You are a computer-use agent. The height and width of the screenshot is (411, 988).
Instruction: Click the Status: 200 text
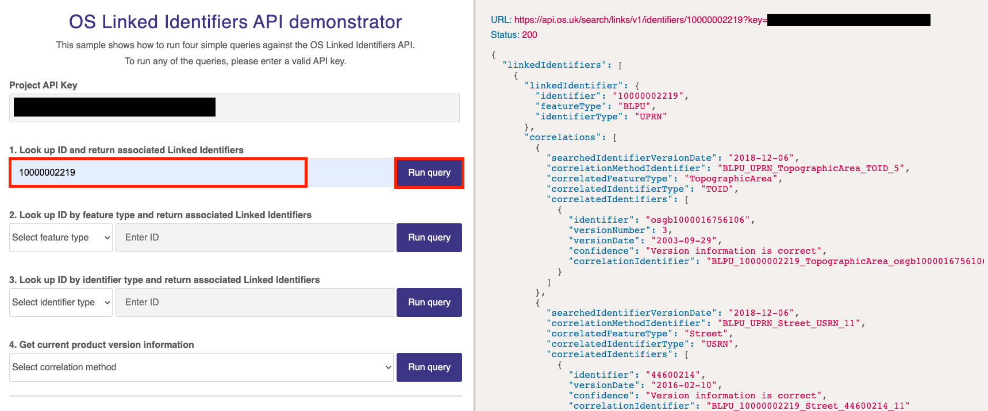(x=514, y=35)
